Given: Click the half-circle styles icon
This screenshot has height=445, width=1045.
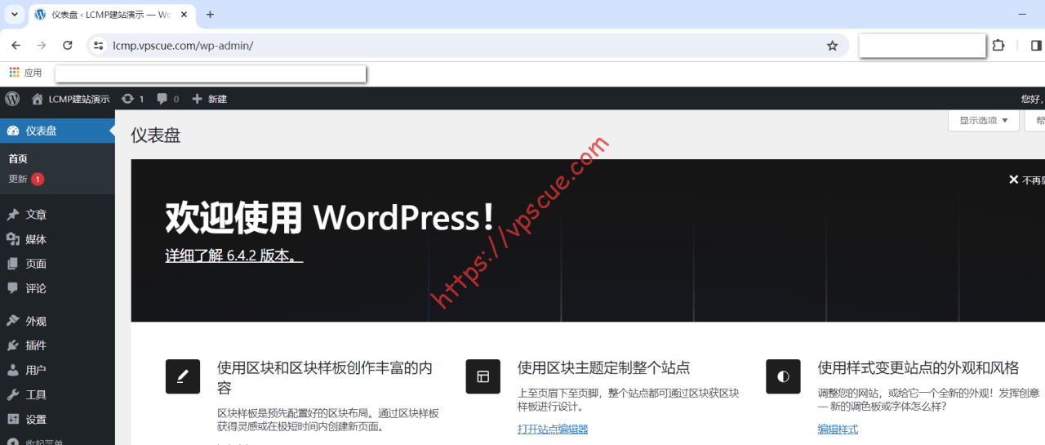Looking at the screenshot, I should pos(783,376).
